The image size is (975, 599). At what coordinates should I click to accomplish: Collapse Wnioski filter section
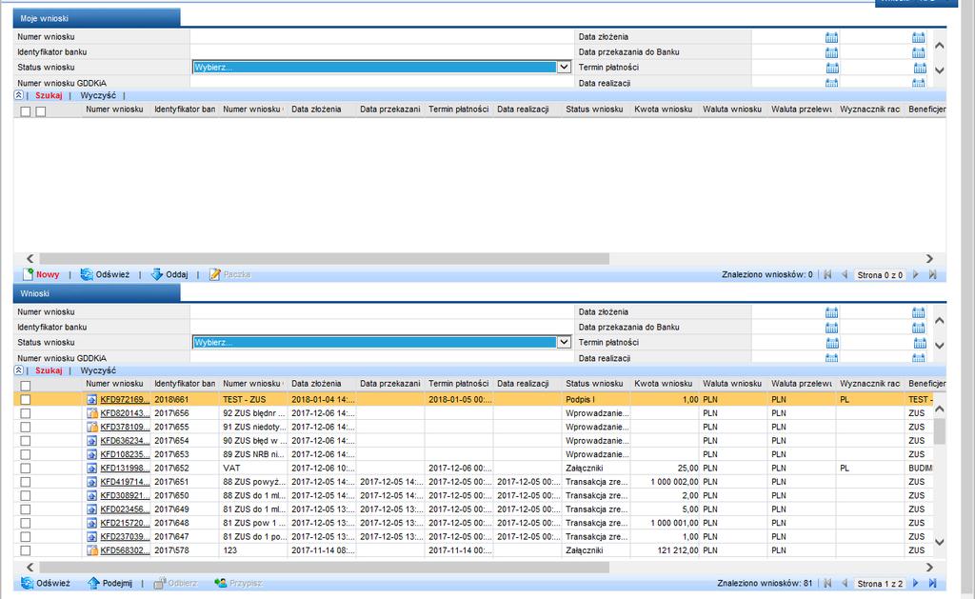click(19, 370)
